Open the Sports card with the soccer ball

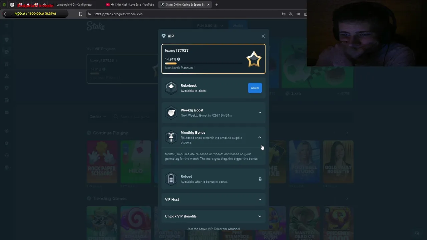point(317,63)
